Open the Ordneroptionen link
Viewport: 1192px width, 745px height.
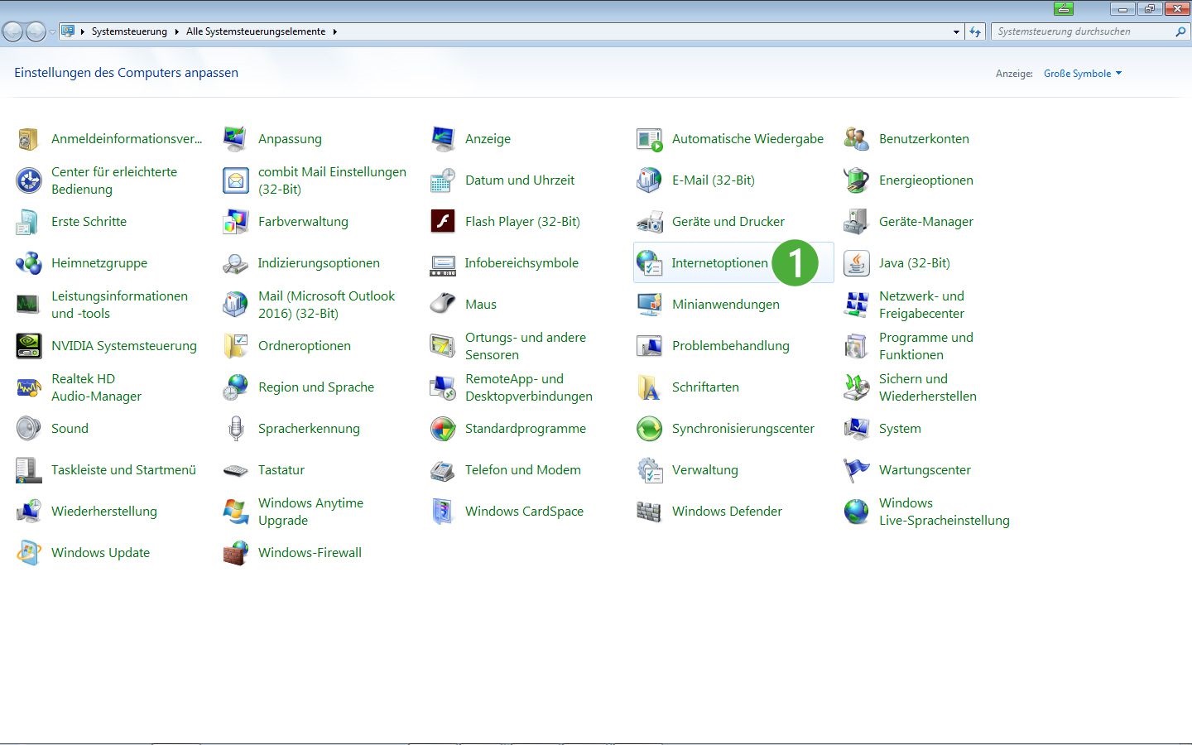tap(304, 346)
